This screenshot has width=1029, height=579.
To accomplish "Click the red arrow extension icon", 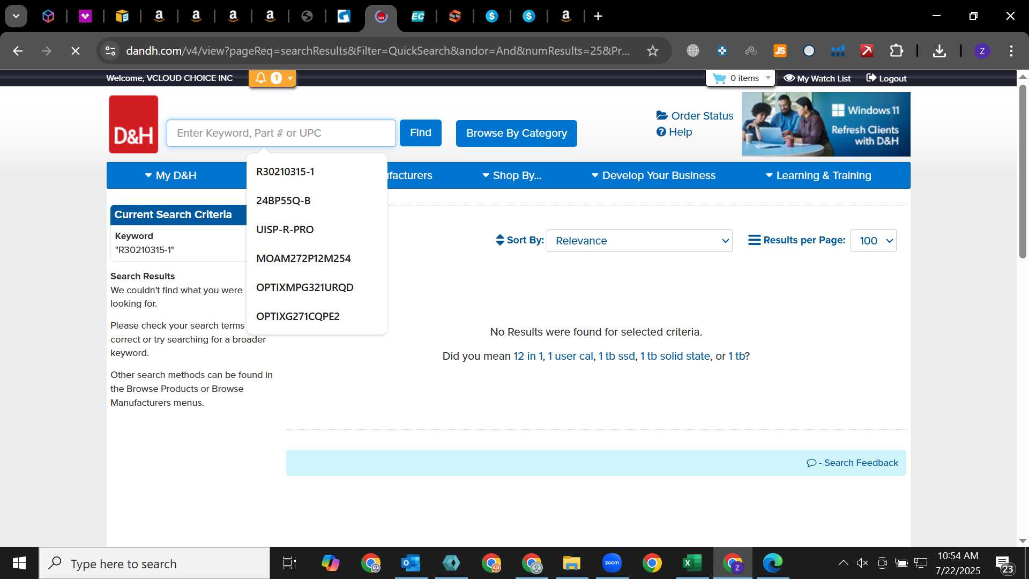I will (867, 51).
